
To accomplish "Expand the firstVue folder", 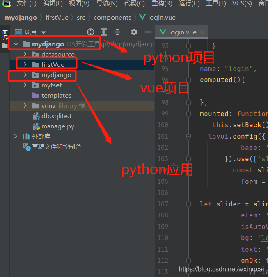I will click(25, 64).
